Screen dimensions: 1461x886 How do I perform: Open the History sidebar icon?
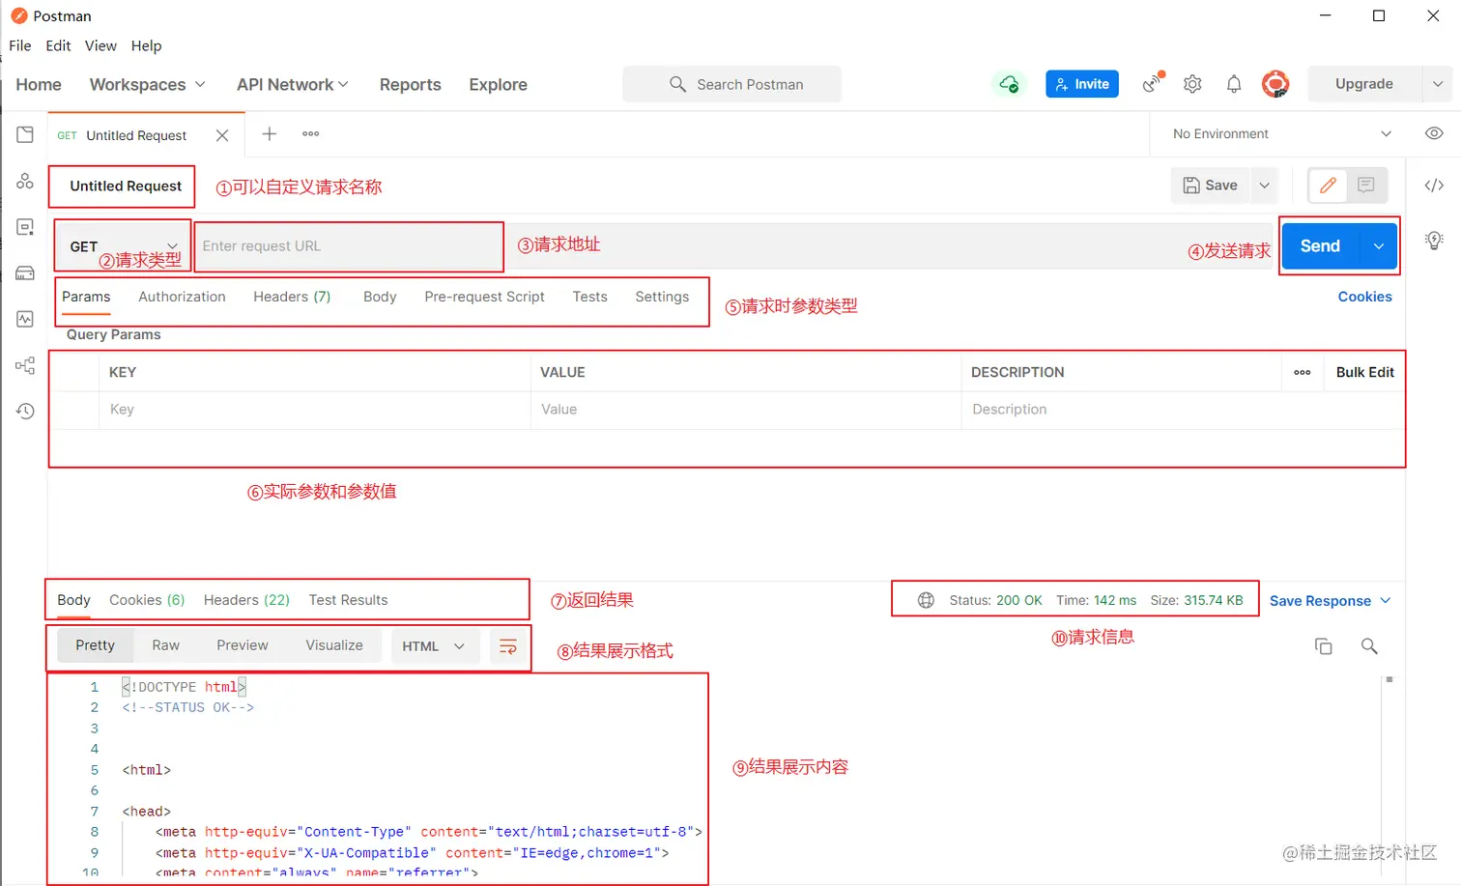point(25,412)
